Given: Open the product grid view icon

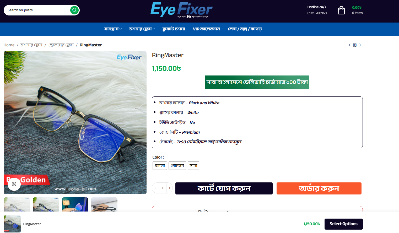Looking at the screenshot, I should point(355,45).
